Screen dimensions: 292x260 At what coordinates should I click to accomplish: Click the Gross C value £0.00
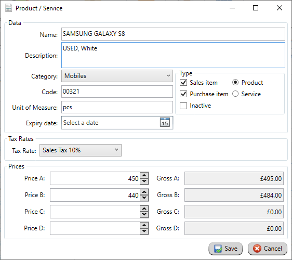tap(234, 212)
